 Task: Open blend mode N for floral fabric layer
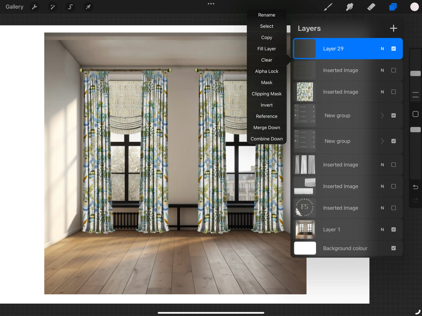tap(382, 92)
